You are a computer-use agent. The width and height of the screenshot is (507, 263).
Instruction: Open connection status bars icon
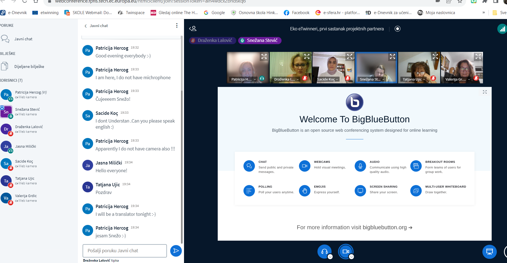point(502,29)
